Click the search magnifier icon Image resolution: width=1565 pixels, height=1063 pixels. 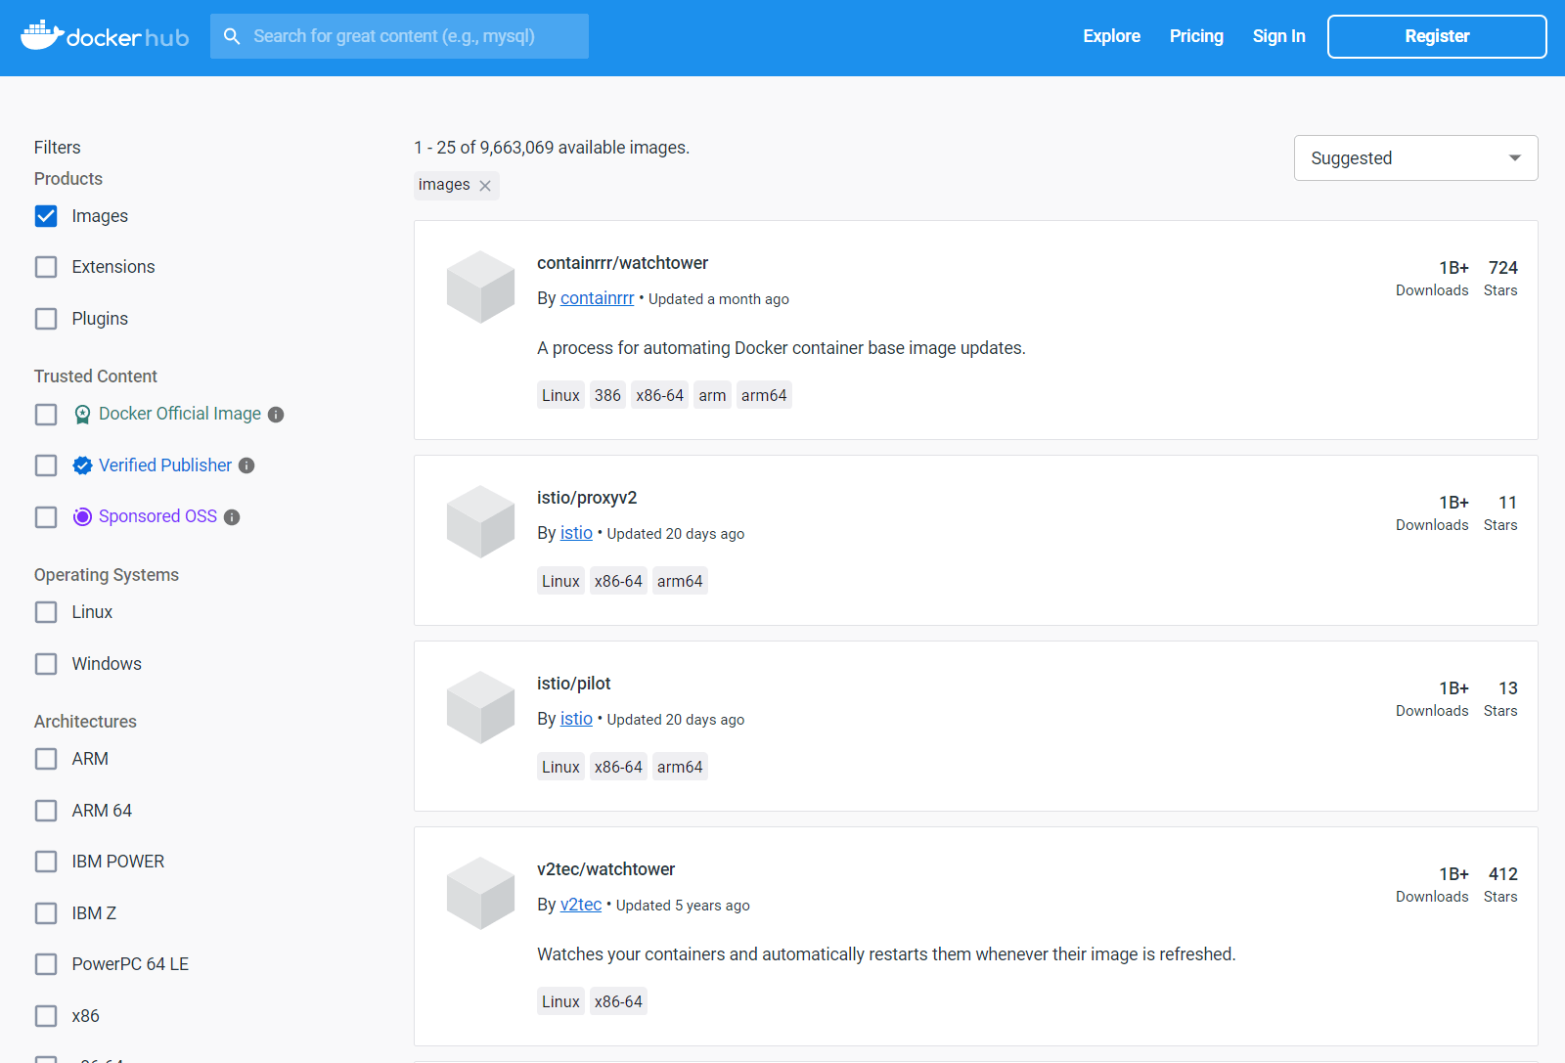(232, 36)
